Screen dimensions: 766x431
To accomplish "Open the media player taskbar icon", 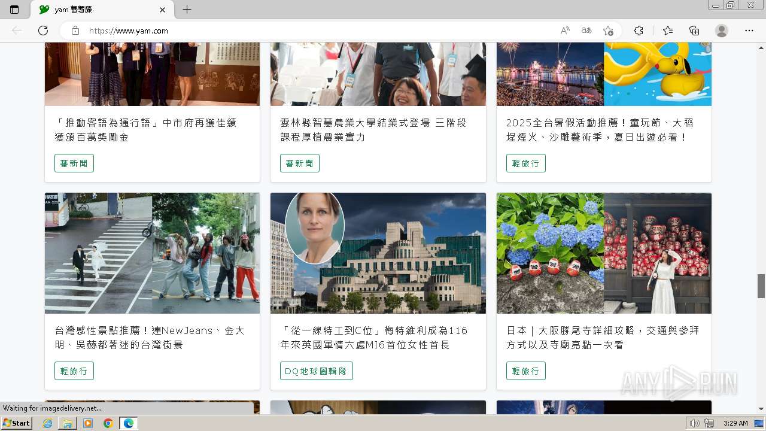I will pyautogui.click(x=88, y=423).
